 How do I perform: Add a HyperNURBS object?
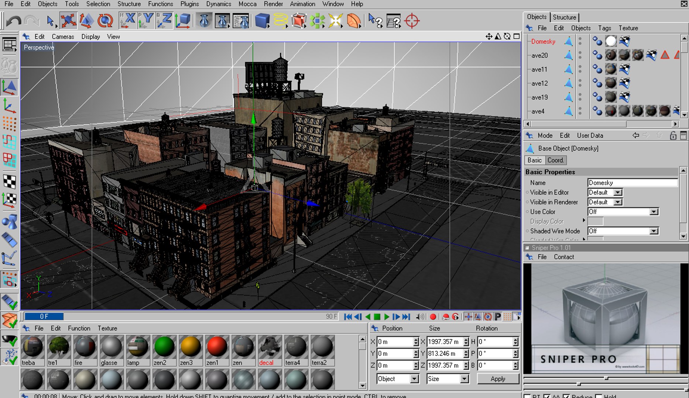pos(299,21)
